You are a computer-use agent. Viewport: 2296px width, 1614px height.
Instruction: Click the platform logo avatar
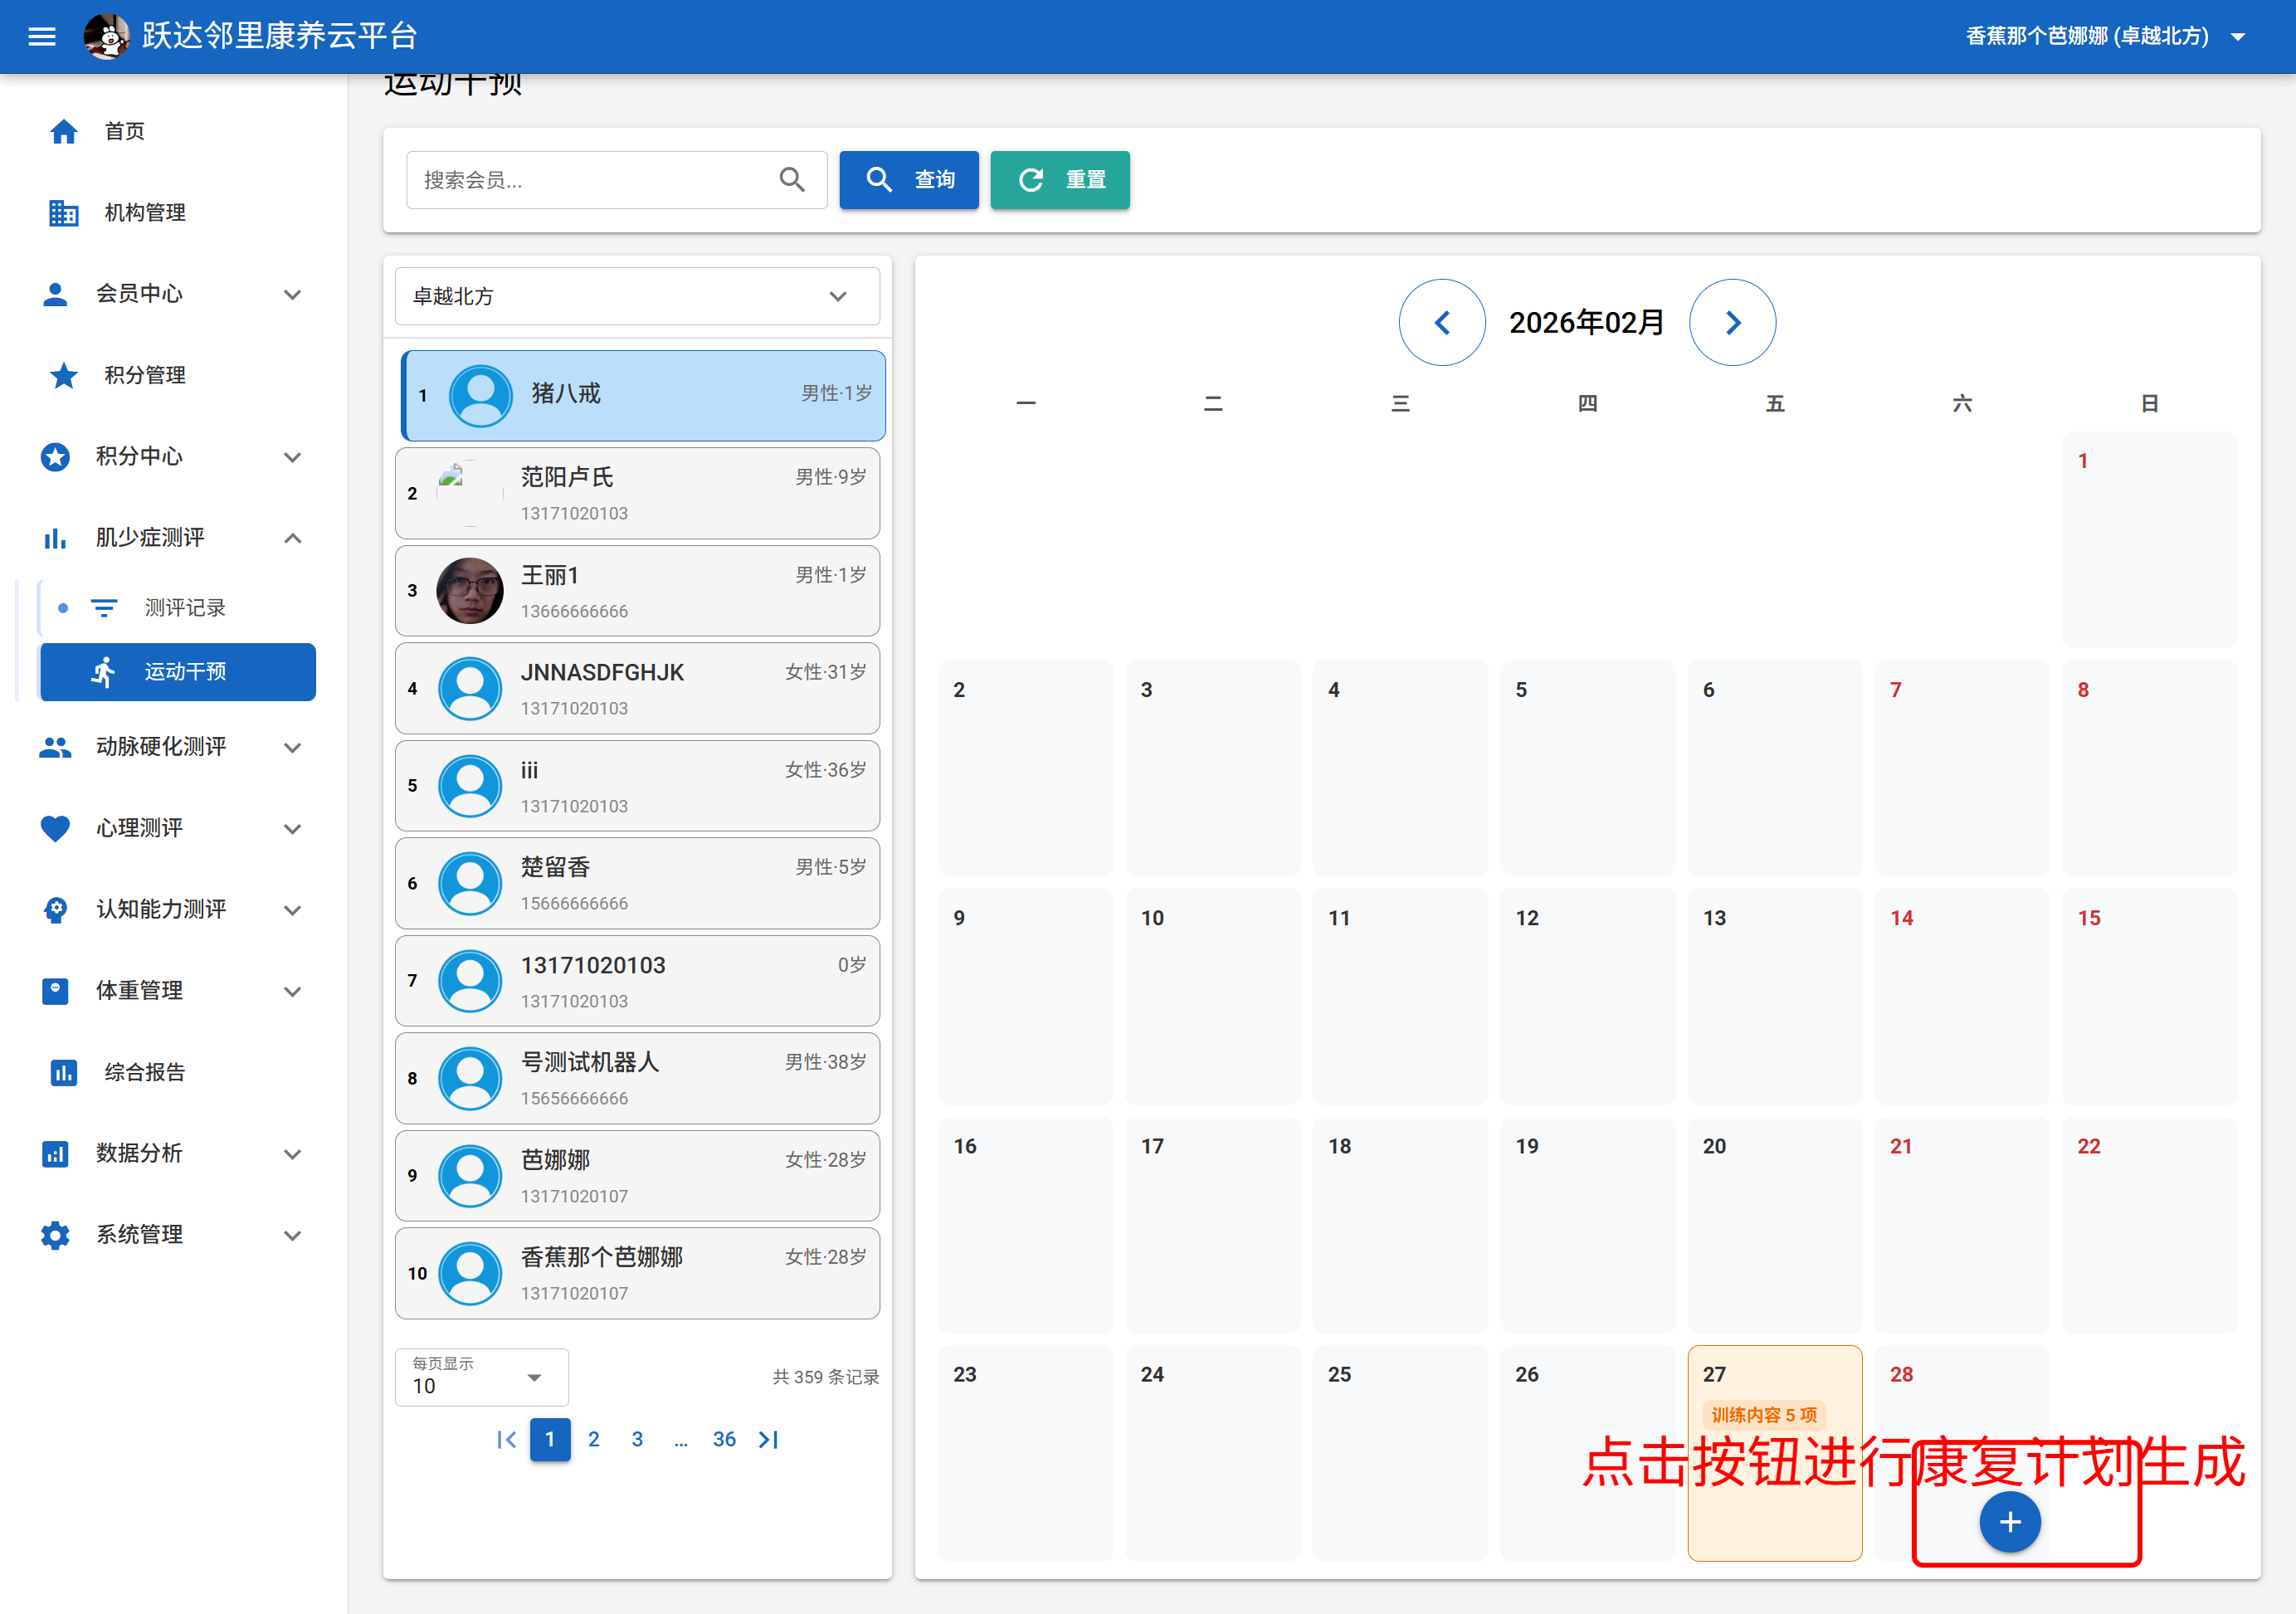click(106, 37)
